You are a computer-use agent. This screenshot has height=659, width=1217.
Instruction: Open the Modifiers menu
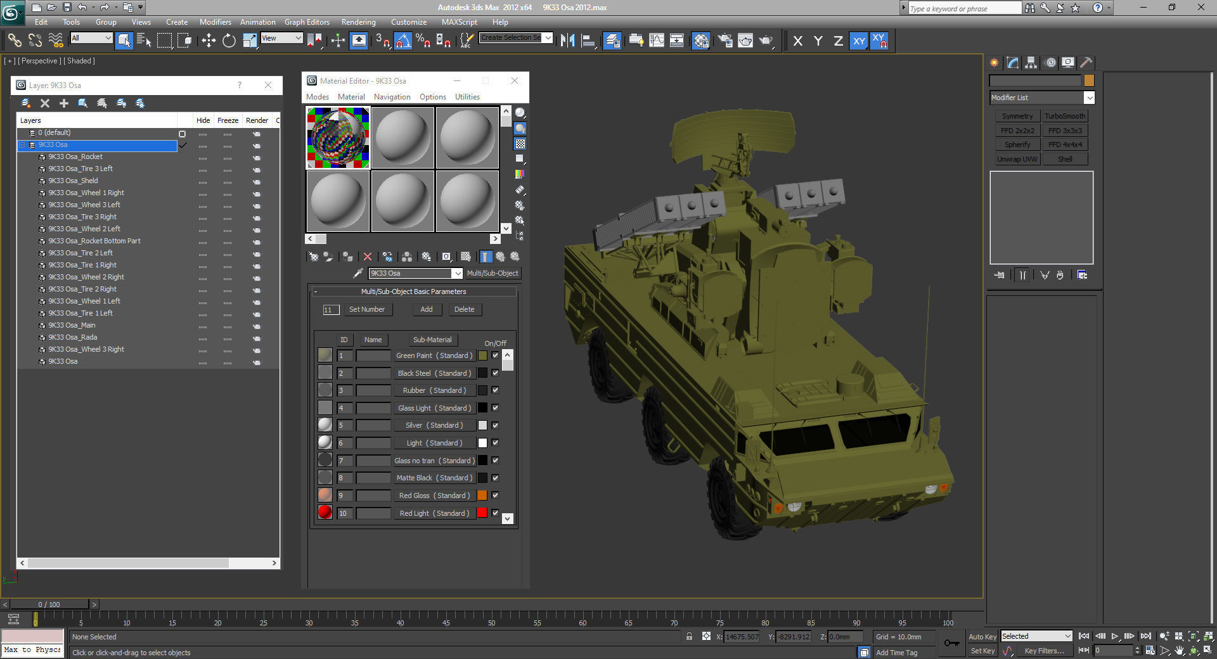point(216,22)
